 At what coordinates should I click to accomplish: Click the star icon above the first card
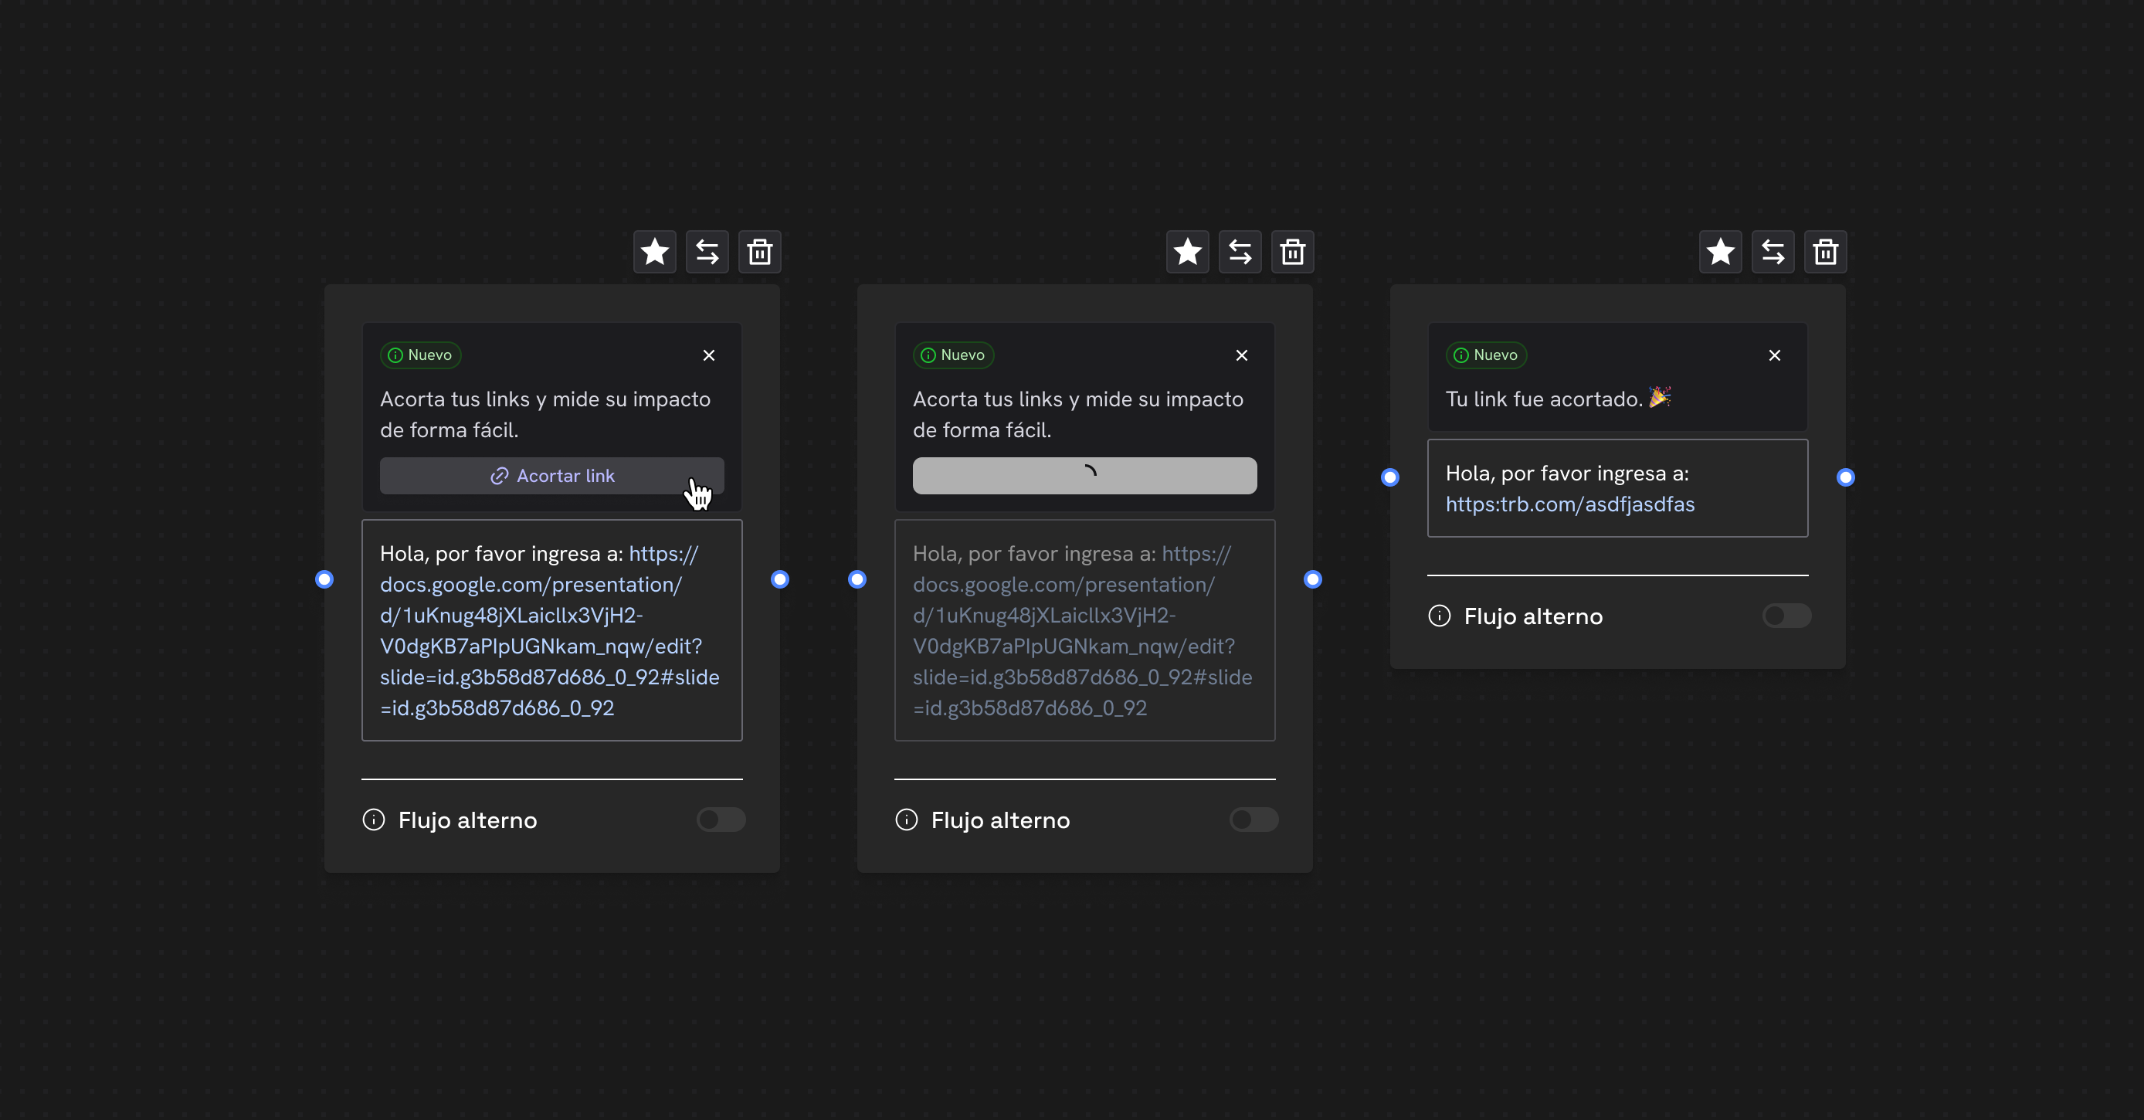[654, 251]
